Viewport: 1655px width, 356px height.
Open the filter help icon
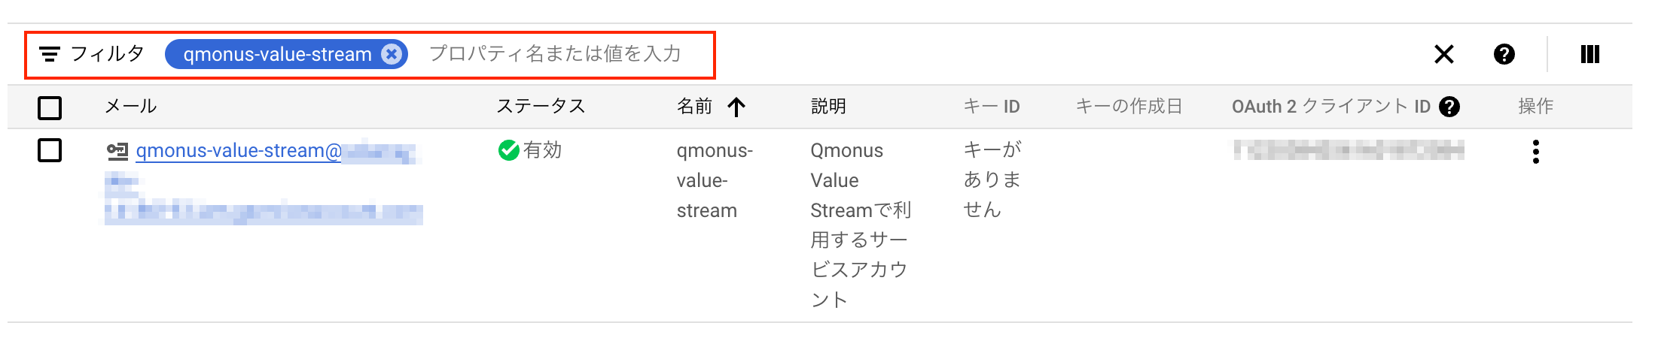(x=1504, y=54)
